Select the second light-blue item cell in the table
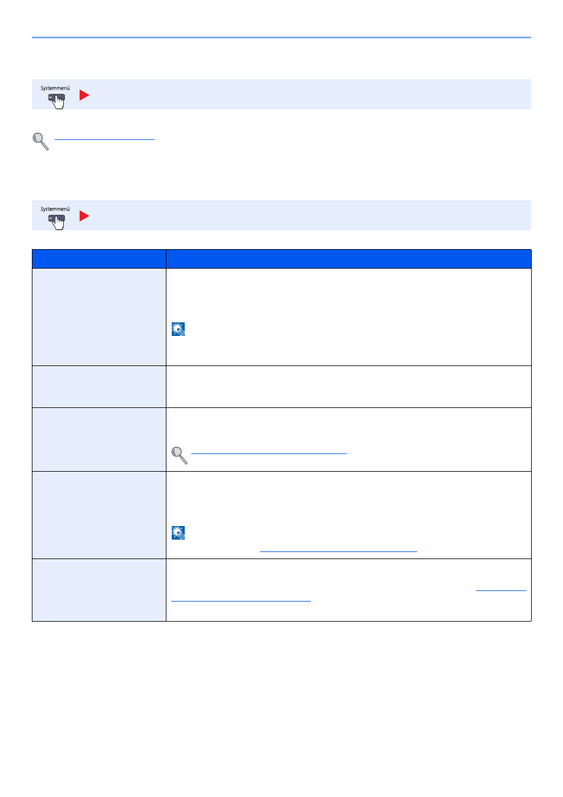The width and height of the screenshot is (563, 797). click(99, 387)
